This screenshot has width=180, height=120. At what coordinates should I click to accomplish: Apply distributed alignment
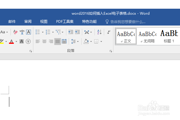coord(64,41)
